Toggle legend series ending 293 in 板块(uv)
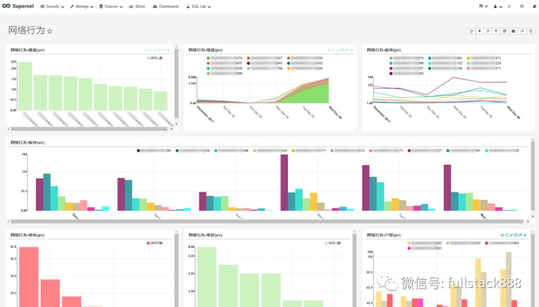 click(154, 151)
